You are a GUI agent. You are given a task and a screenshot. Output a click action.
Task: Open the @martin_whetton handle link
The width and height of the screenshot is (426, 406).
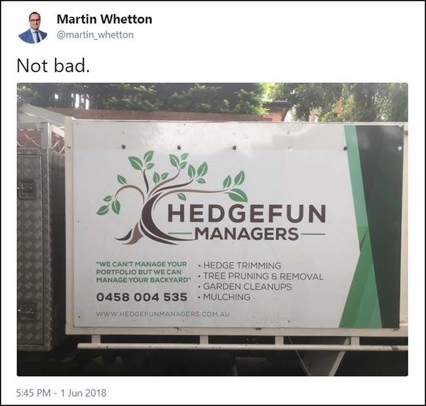95,35
